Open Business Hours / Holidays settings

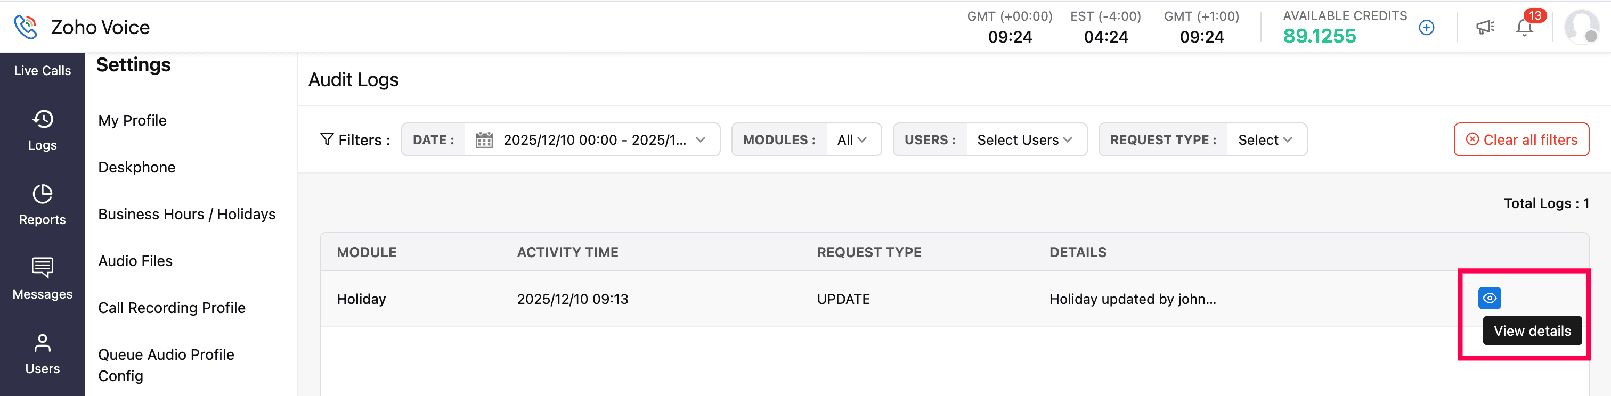click(x=186, y=214)
